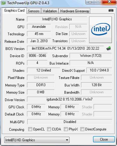Click the Subvendor field showing Wistron
The image size is (117, 146).
point(91,56)
